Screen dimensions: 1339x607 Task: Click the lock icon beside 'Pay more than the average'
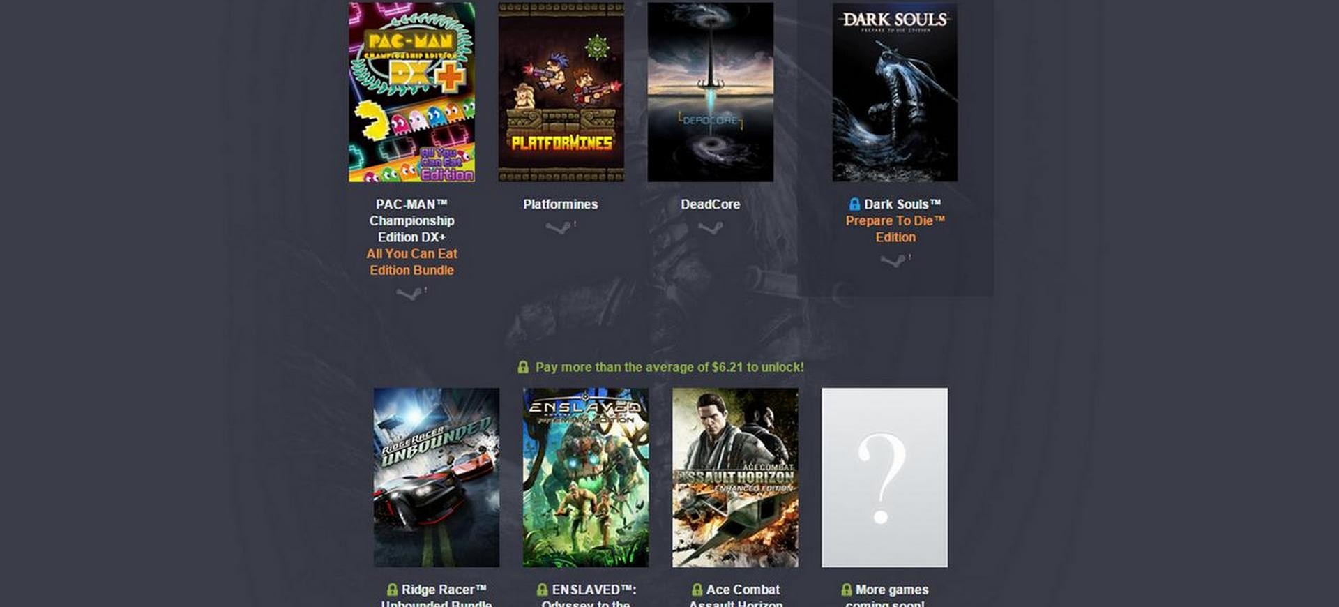(x=523, y=367)
